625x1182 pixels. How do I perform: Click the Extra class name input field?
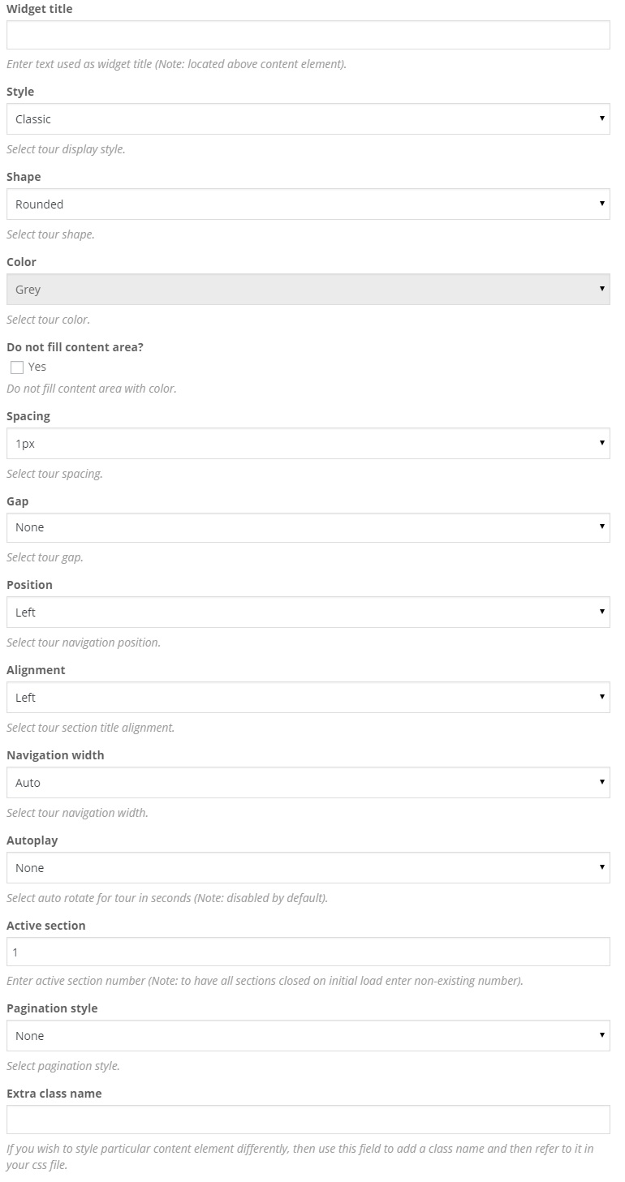tap(308, 1120)
